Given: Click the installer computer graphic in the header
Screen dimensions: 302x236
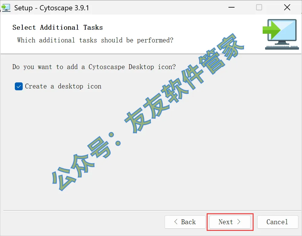Looking at the screenshot, I should point(281,34).
